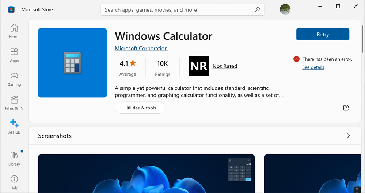Open the first calculator screenshot thumbnail
This screenshot has height=193, width=365.
147,173
